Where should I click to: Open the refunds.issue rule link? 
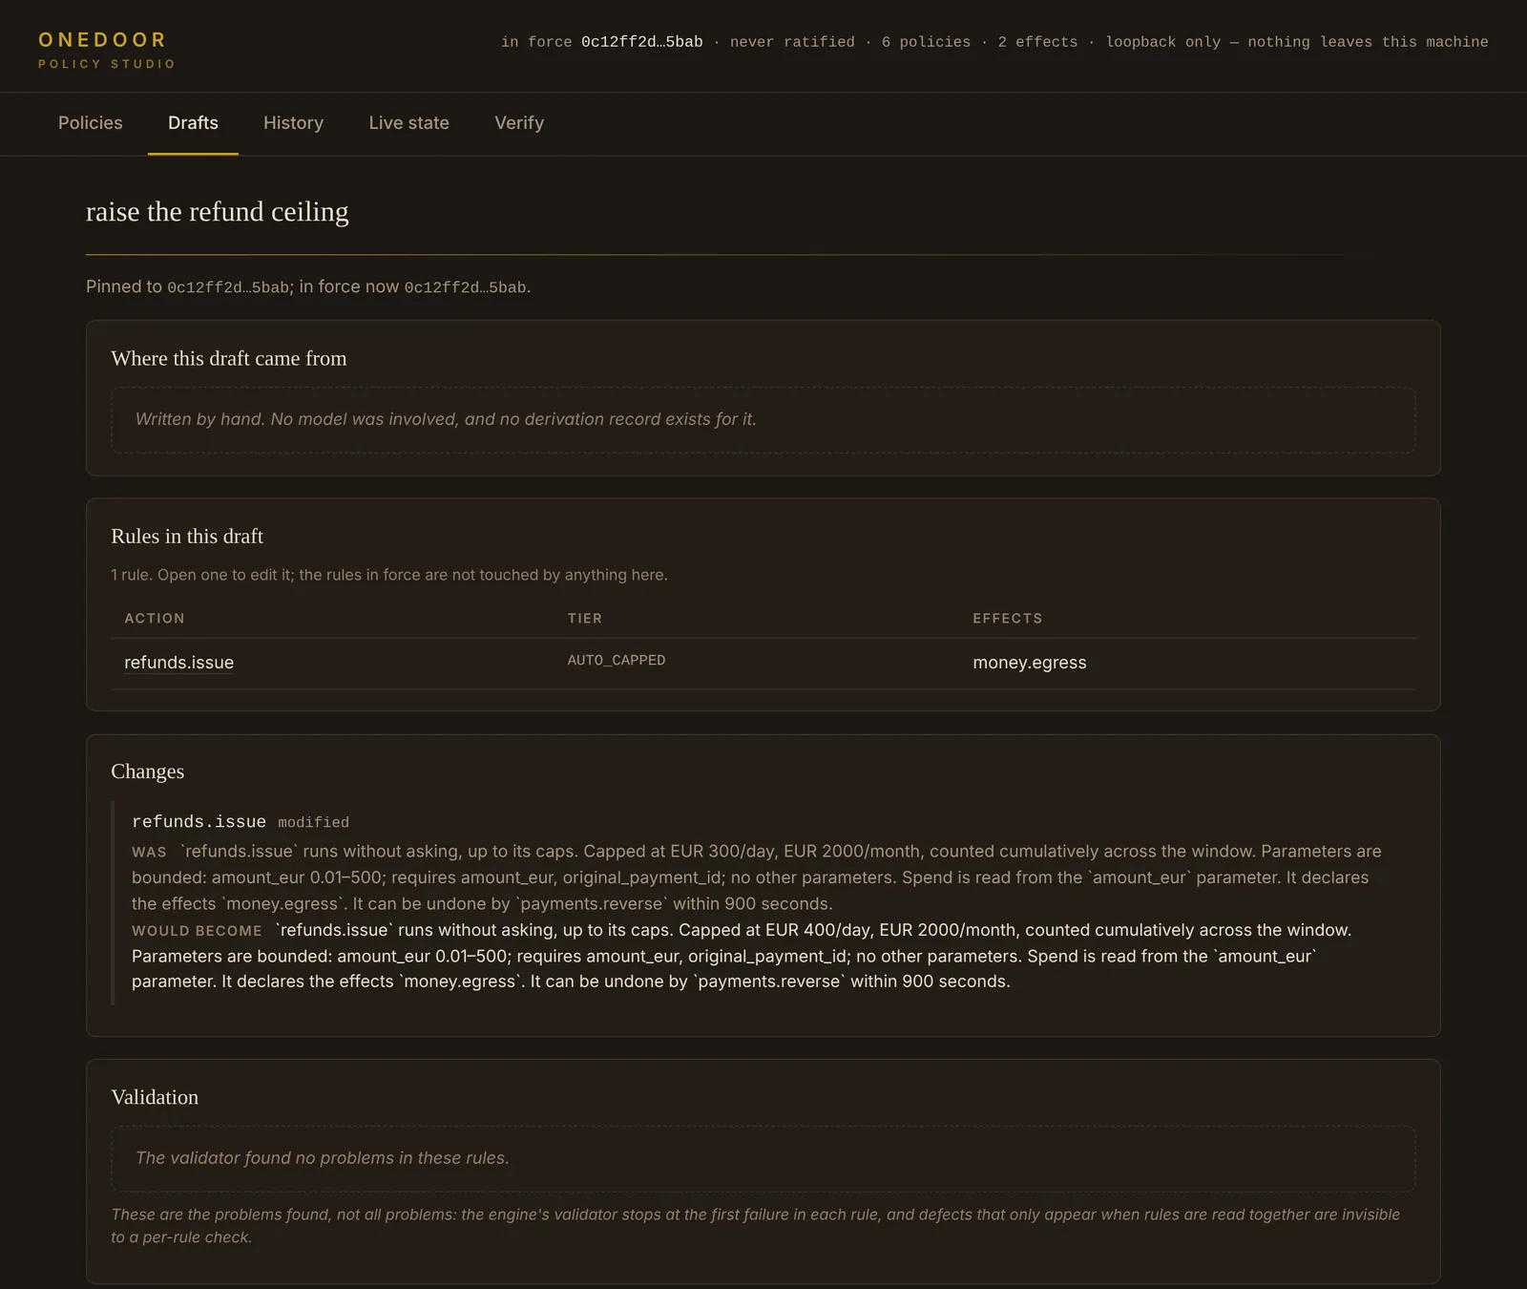[x=178, y=663]
